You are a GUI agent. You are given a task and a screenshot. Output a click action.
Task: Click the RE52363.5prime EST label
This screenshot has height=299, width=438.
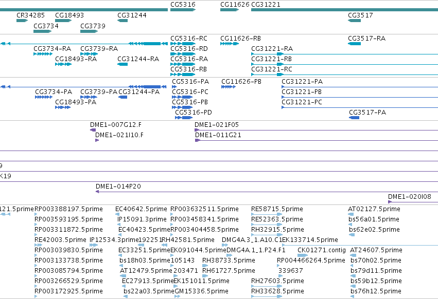pos(277,219)
